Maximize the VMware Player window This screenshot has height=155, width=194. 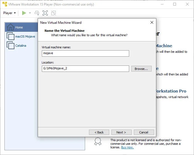click(175, 4)
